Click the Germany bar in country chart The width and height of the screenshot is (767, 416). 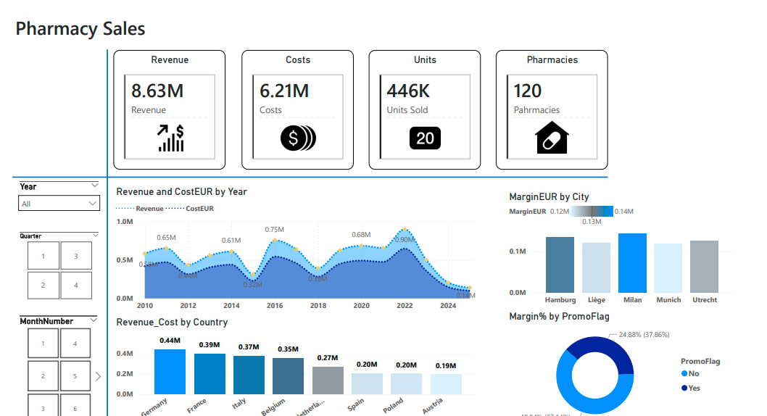tap(170, 372)
